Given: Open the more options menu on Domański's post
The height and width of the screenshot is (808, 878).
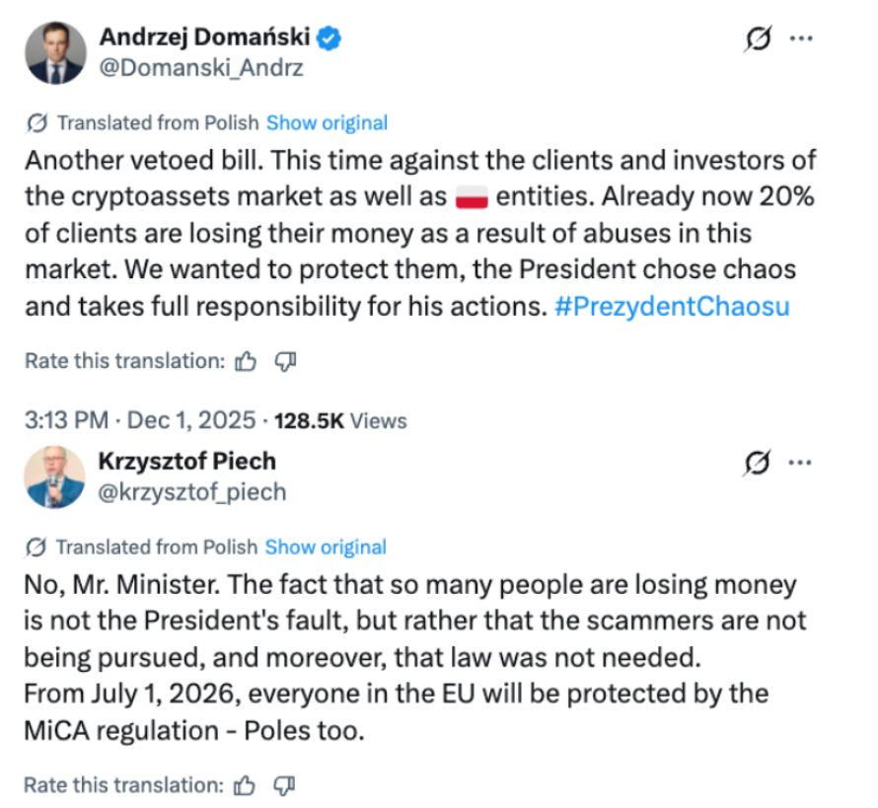Looking at the screenshot, I should (x=803, y=39).
